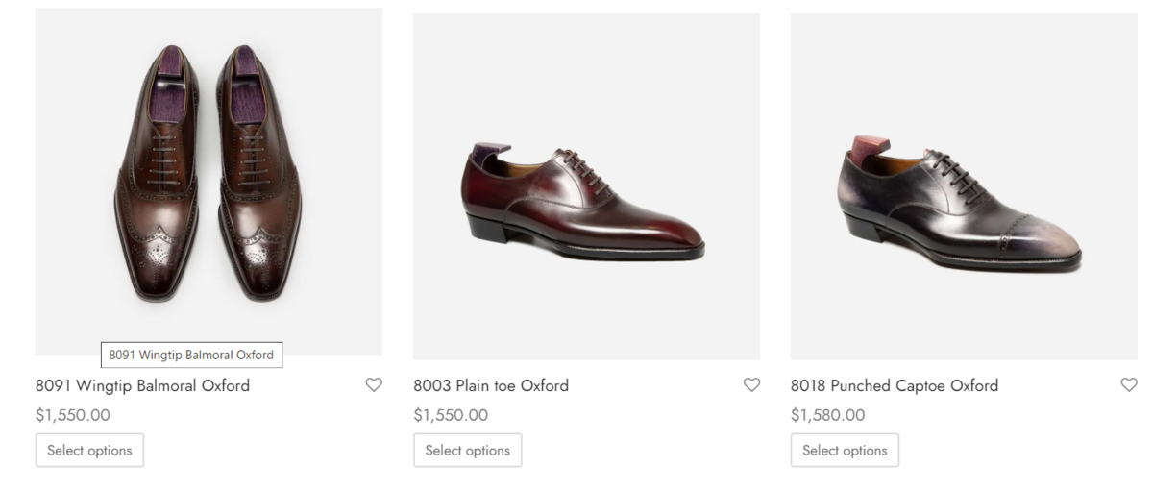The image size is (1153, 492).
Task: Favorite the 8018 Punched Captoe Oxford
Action: (x=1129, y=385)
